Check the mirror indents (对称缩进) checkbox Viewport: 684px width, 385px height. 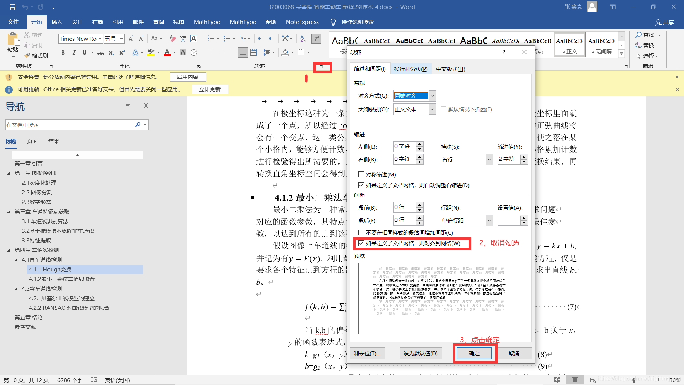click(361, 175)
